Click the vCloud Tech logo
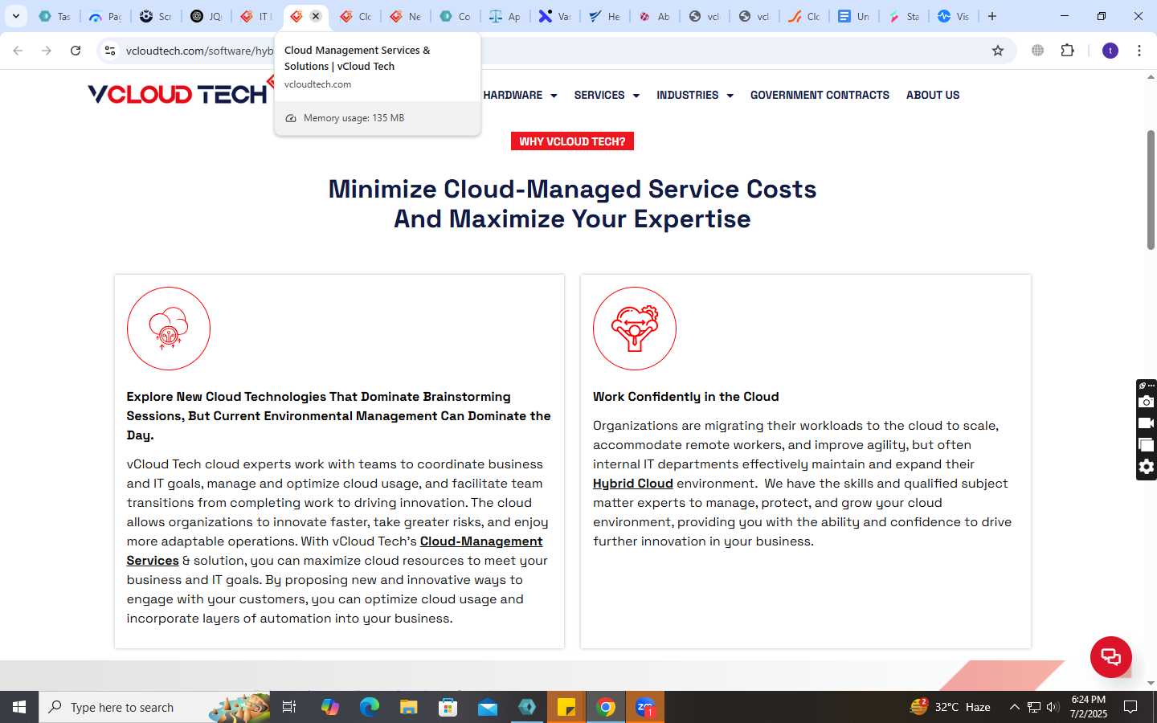 [177, 94]
